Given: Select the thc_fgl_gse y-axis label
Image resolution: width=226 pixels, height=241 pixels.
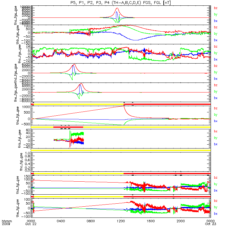Looking at the screenshot, I should (21, 162).
